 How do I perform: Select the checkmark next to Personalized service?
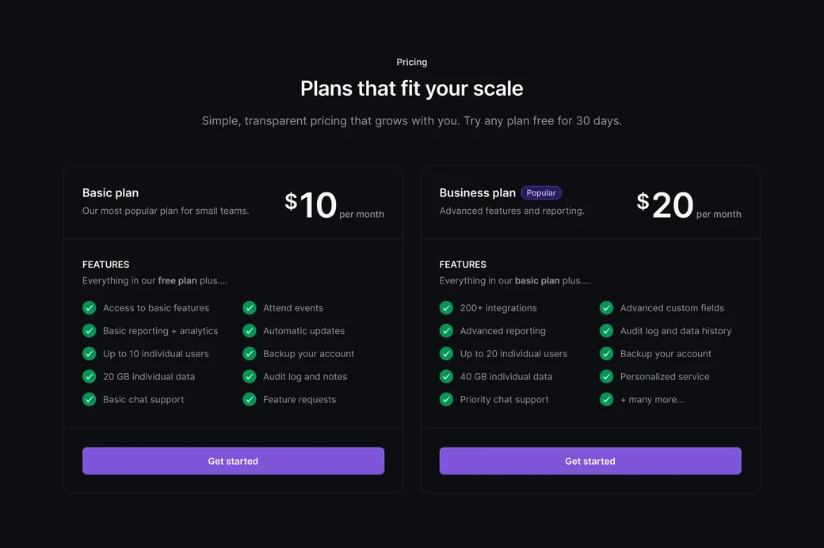[606, 376]
